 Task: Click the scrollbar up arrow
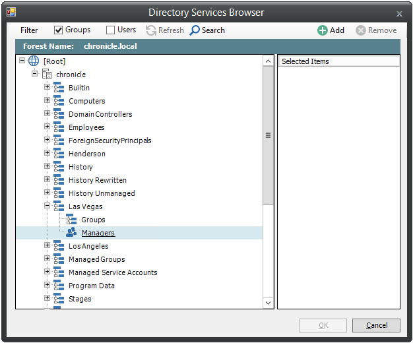(x=268, y=61)
